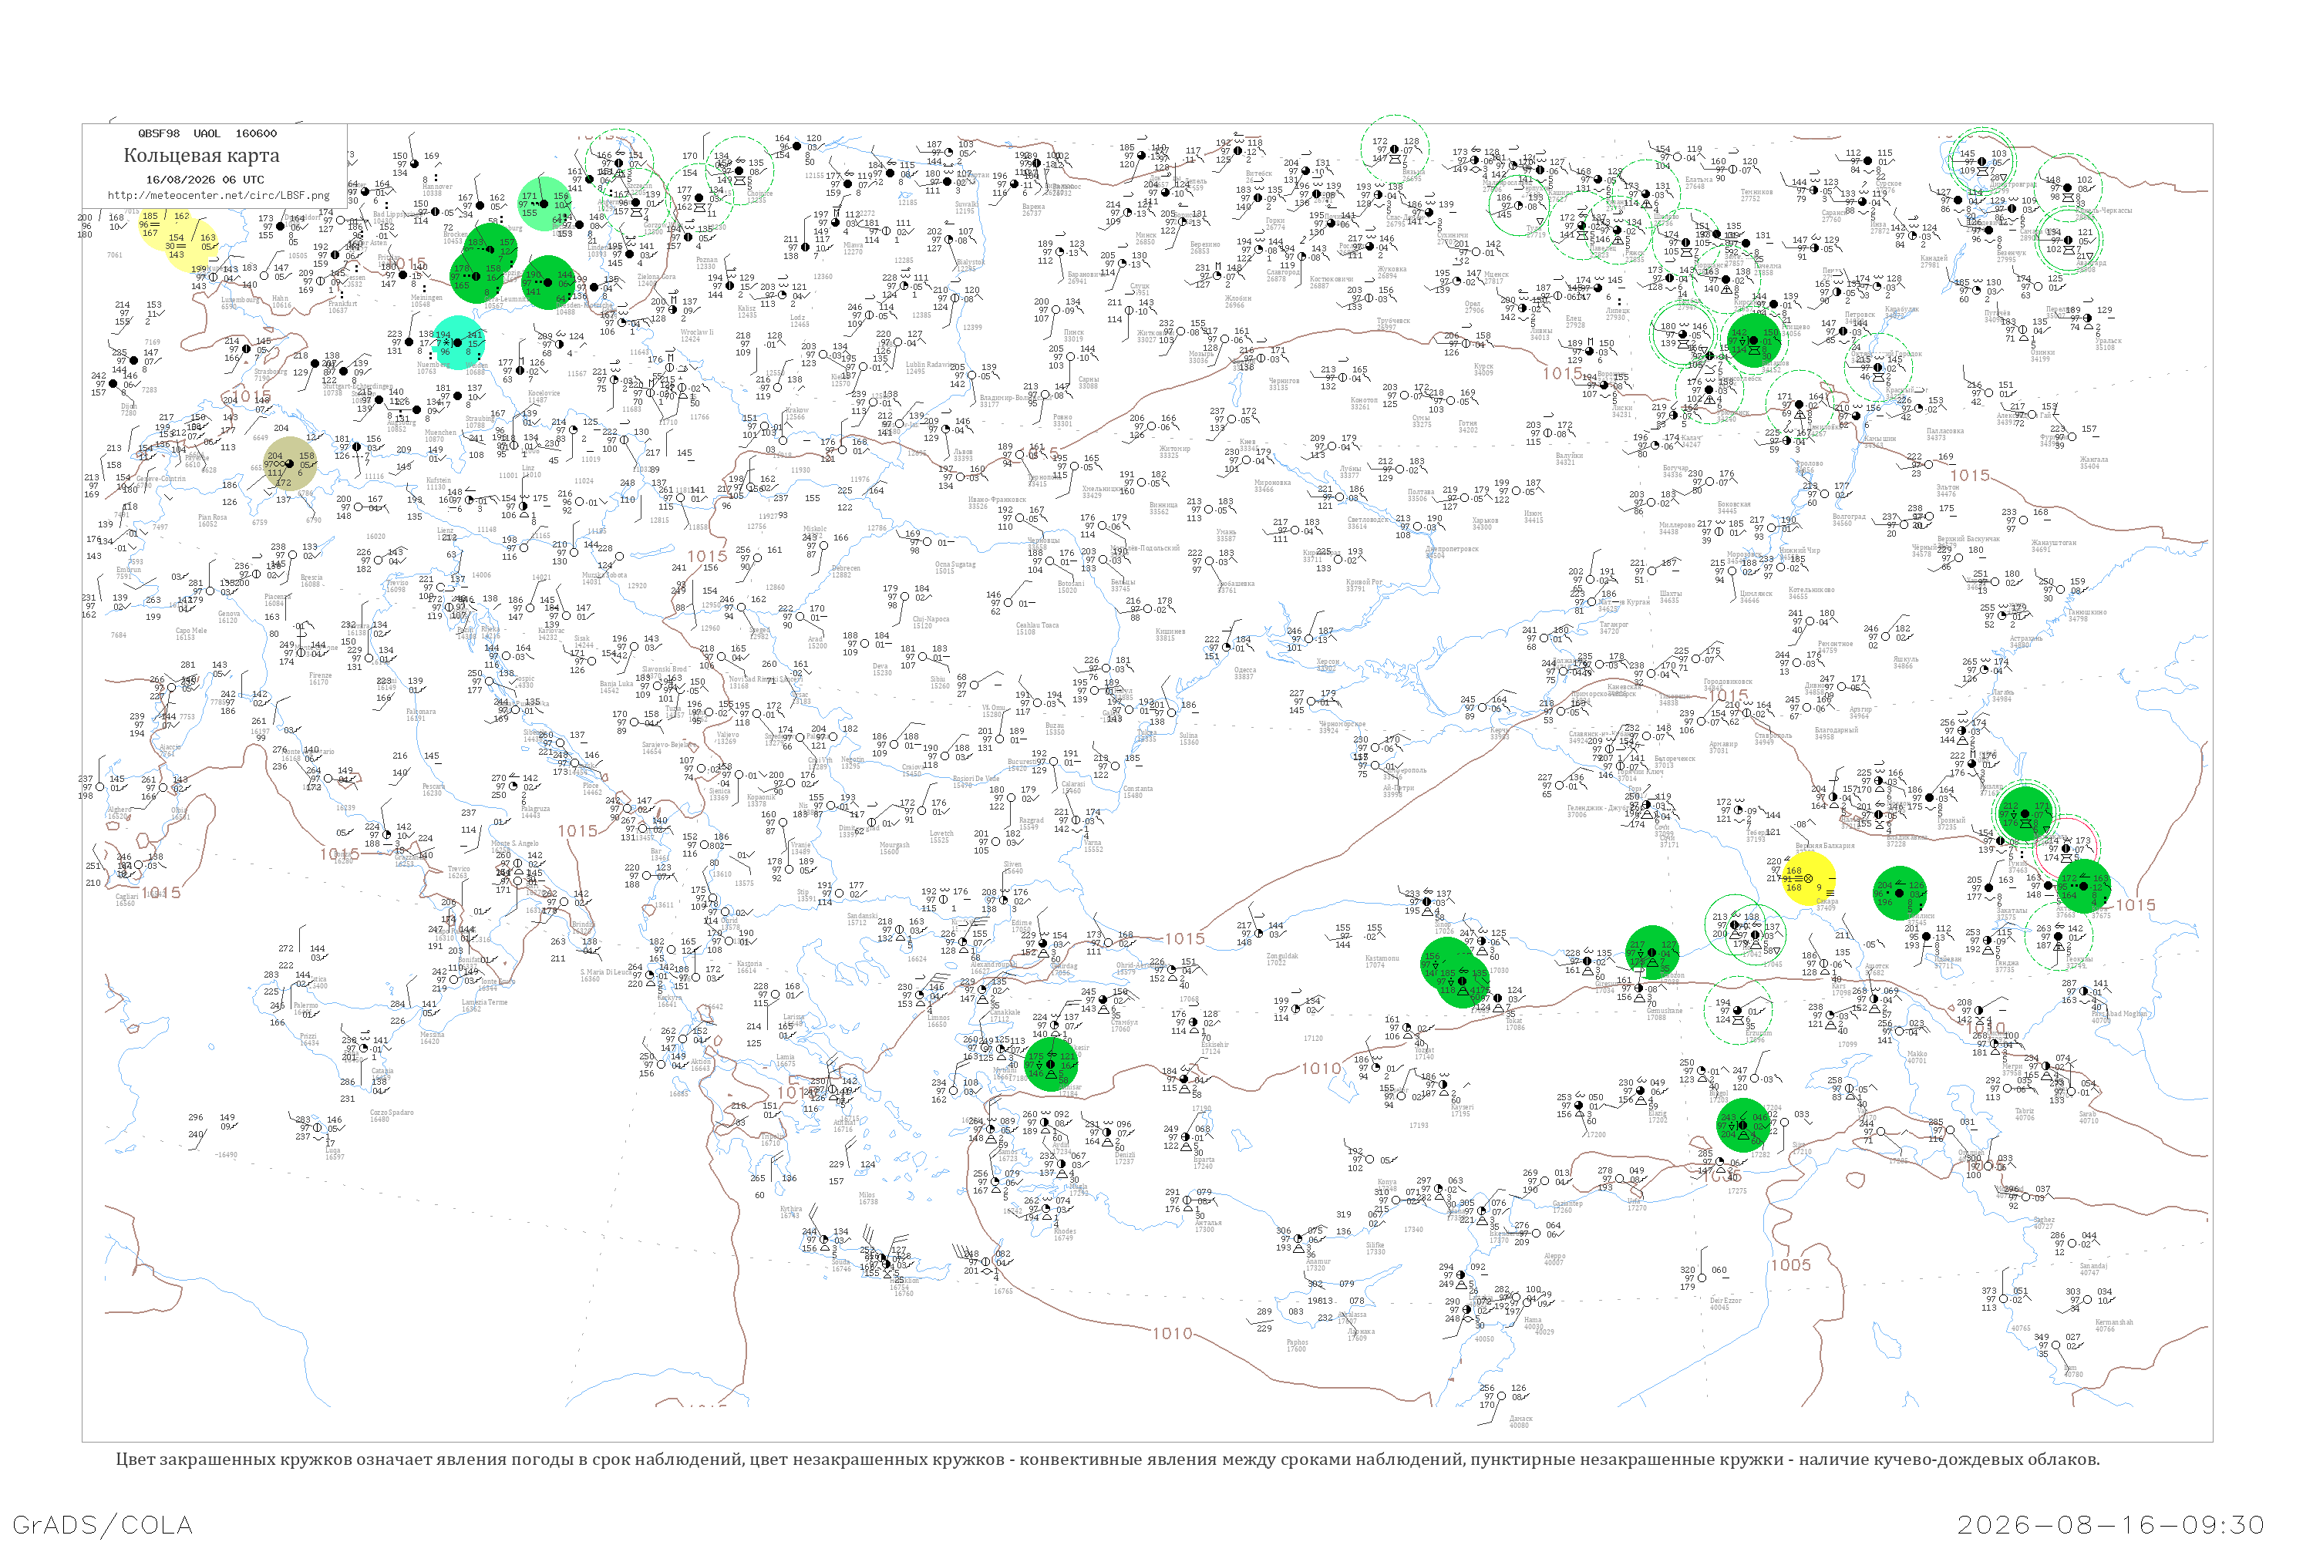2313x1542 pixels.
Task: Click the "Paphos" station label
Action: (x=1297, y=1342)
